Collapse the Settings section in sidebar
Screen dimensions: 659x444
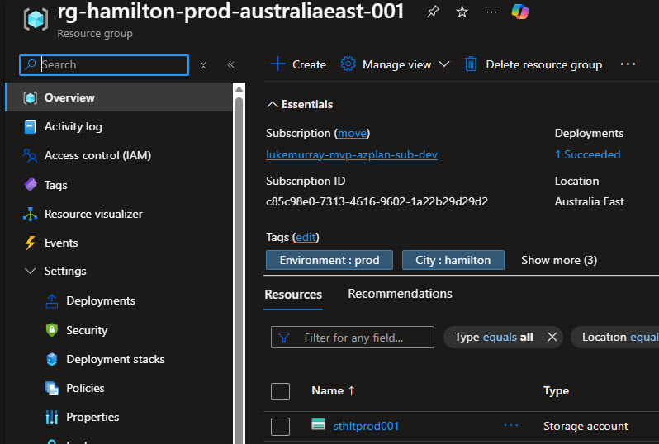pyautogui.click(x=31, y=271)
